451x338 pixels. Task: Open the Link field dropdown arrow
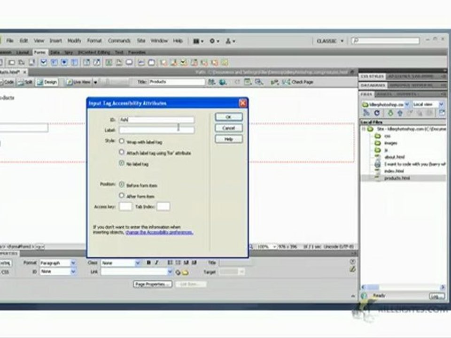[x=170, y=272]
